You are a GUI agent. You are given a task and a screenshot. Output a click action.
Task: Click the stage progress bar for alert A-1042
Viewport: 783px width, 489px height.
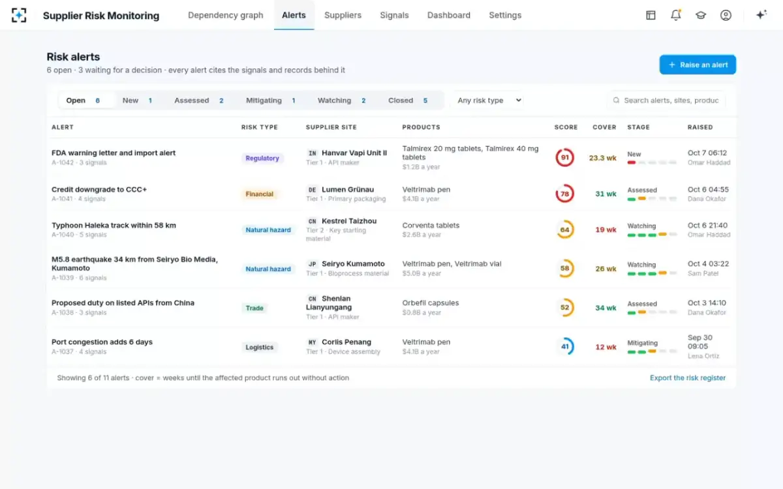pyautogui.click(x=652, y=162)
